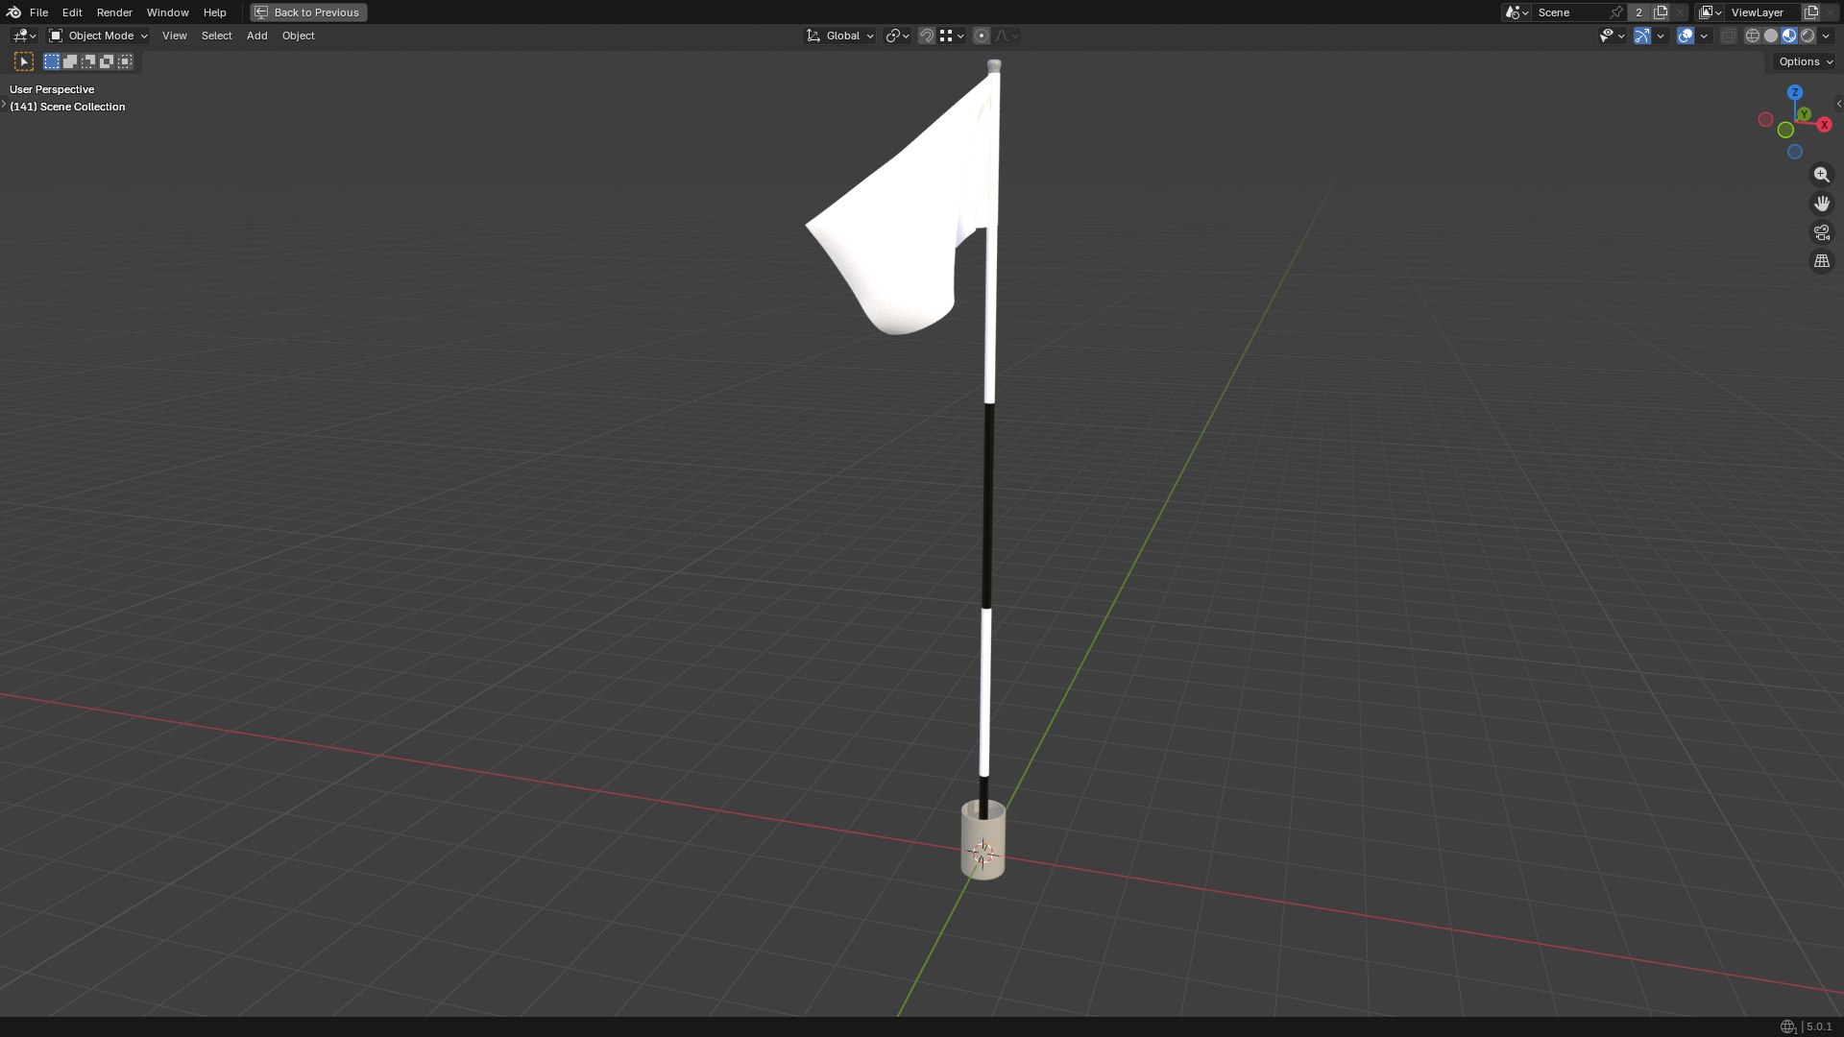Screen dimensions: 1844x1037
Task: Click the Y axis on navigation gizmo
Action: click(1805, 114)
